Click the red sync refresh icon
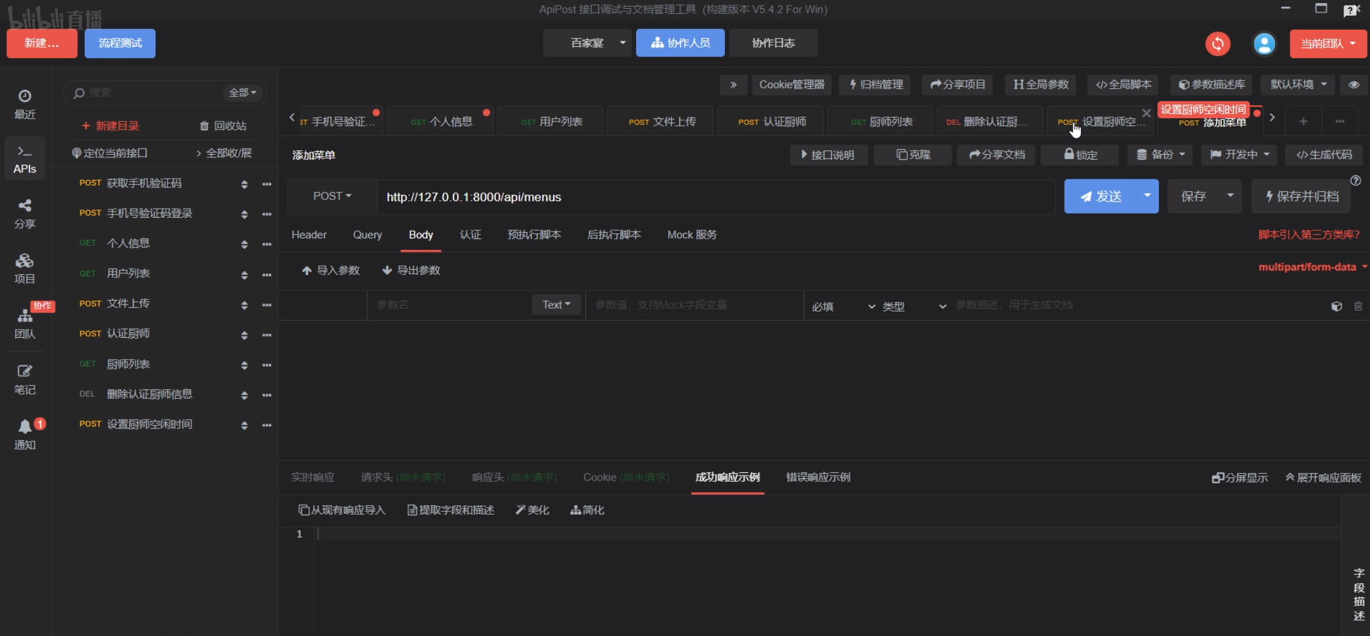The image size is (1370, 636). click(x=1218, y=43)
